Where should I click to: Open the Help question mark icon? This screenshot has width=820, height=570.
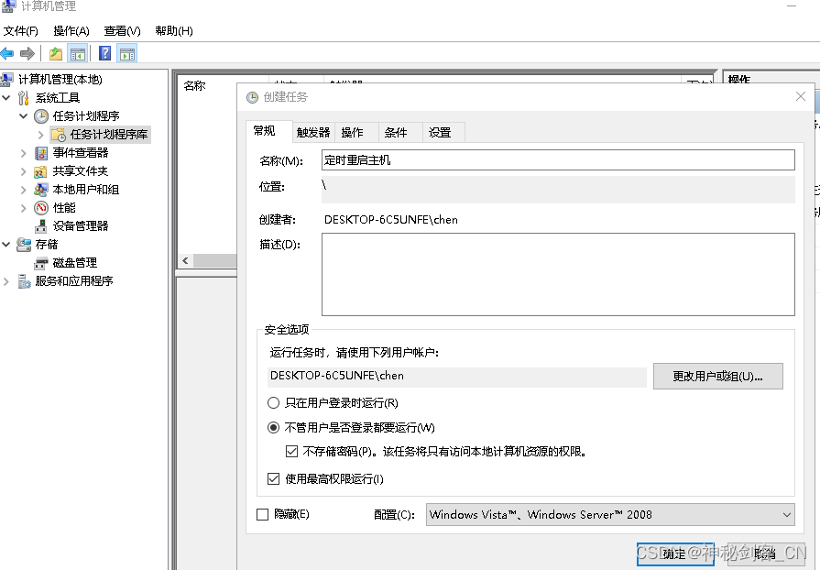click(x=104, y=53)
